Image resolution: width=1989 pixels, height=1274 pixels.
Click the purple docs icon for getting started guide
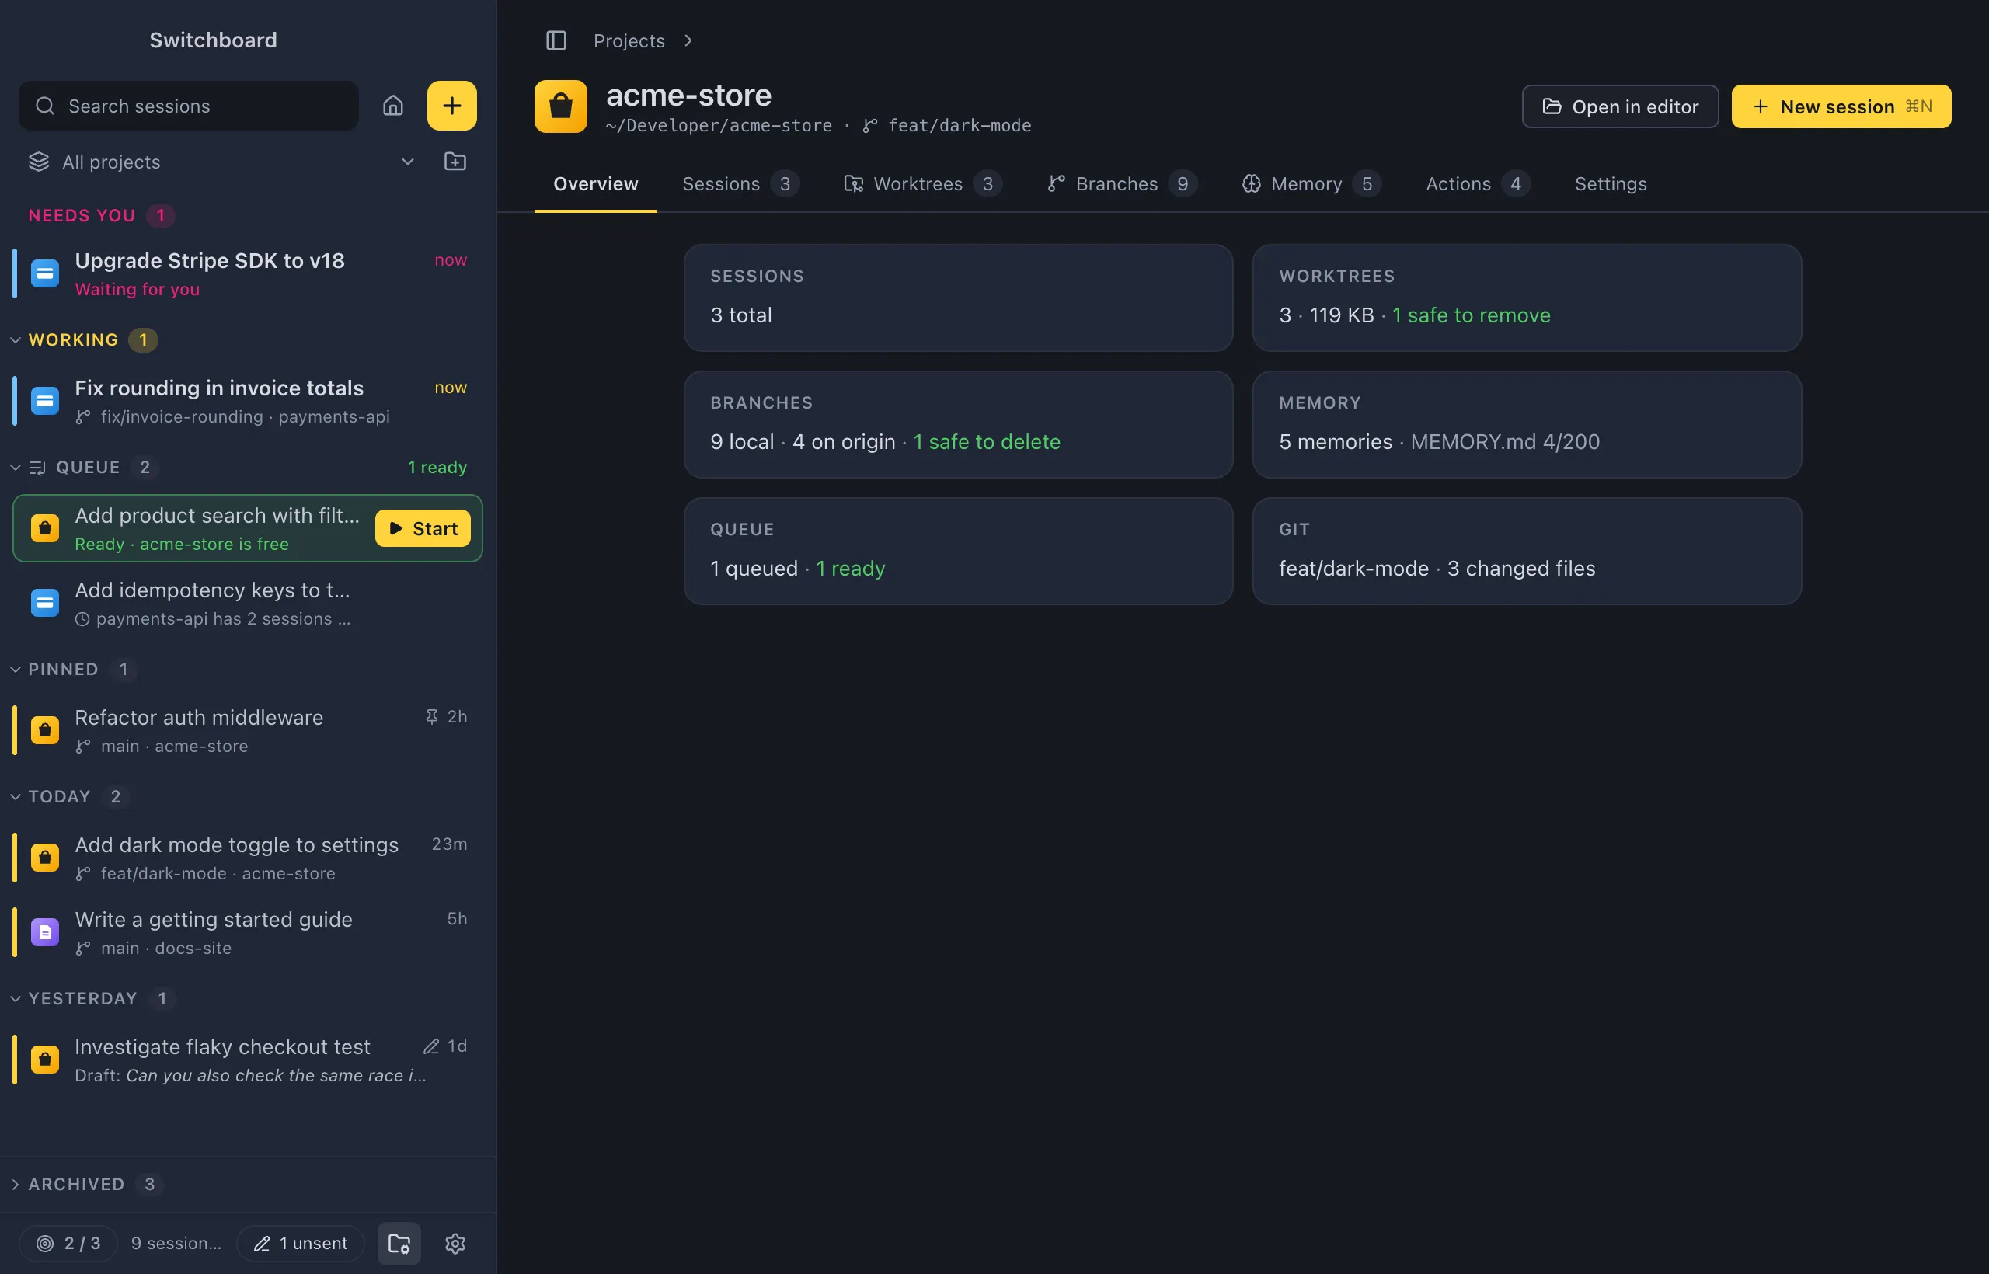point(45,931)
